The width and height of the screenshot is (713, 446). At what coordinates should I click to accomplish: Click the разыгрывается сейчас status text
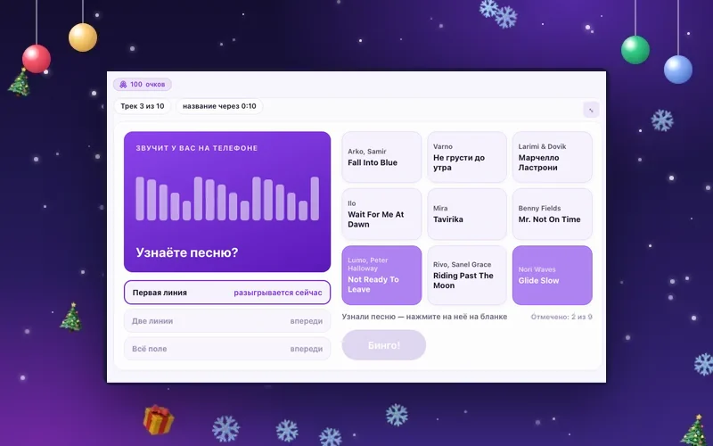point(278,293)
